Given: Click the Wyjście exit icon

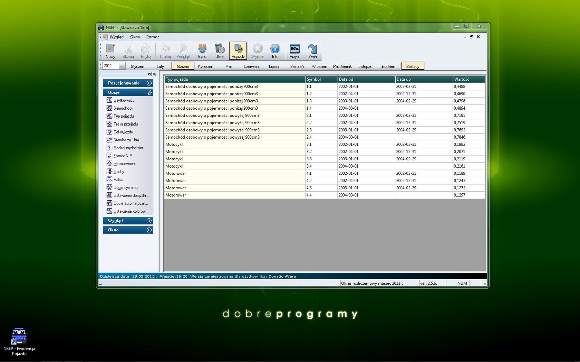Looking at the screenshot, I should pyautogui.click(x=258, y=51).
